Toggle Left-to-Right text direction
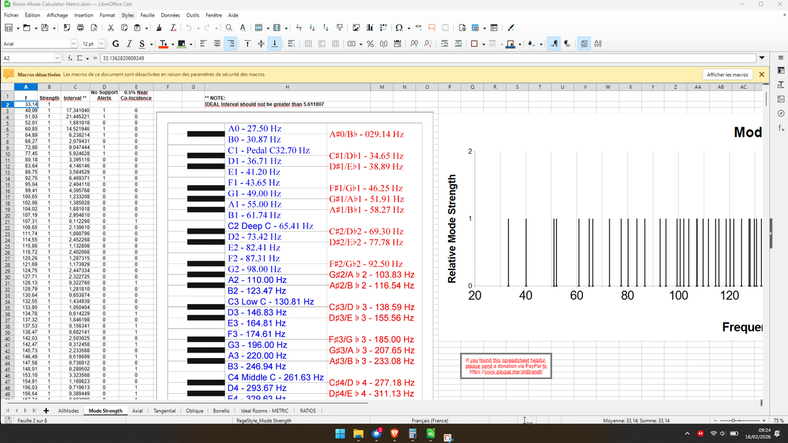Screen dimensions: 788x443 click(553, 44)
